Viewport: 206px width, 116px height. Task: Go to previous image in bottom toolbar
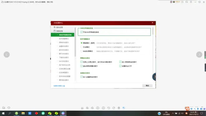click(x=98, y=108)
